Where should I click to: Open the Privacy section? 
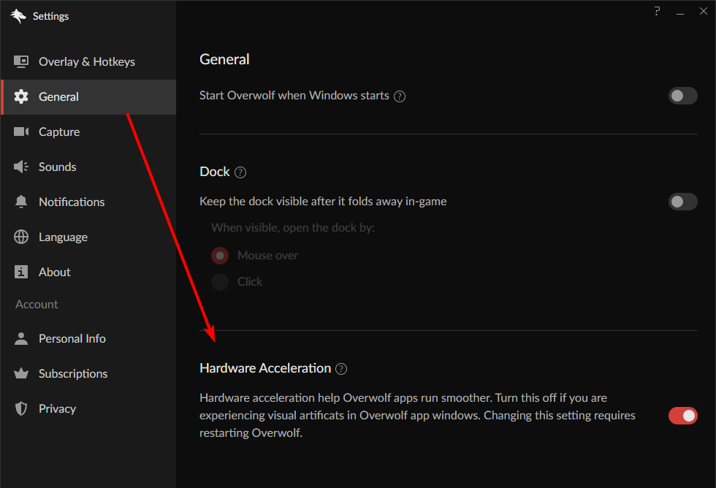[x=88, y=408]
